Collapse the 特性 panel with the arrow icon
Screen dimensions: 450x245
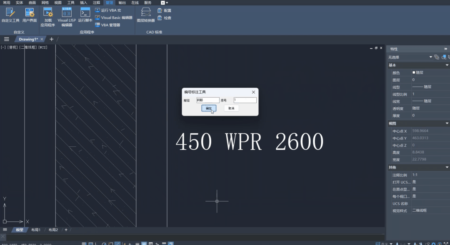(x=446, y=49)
